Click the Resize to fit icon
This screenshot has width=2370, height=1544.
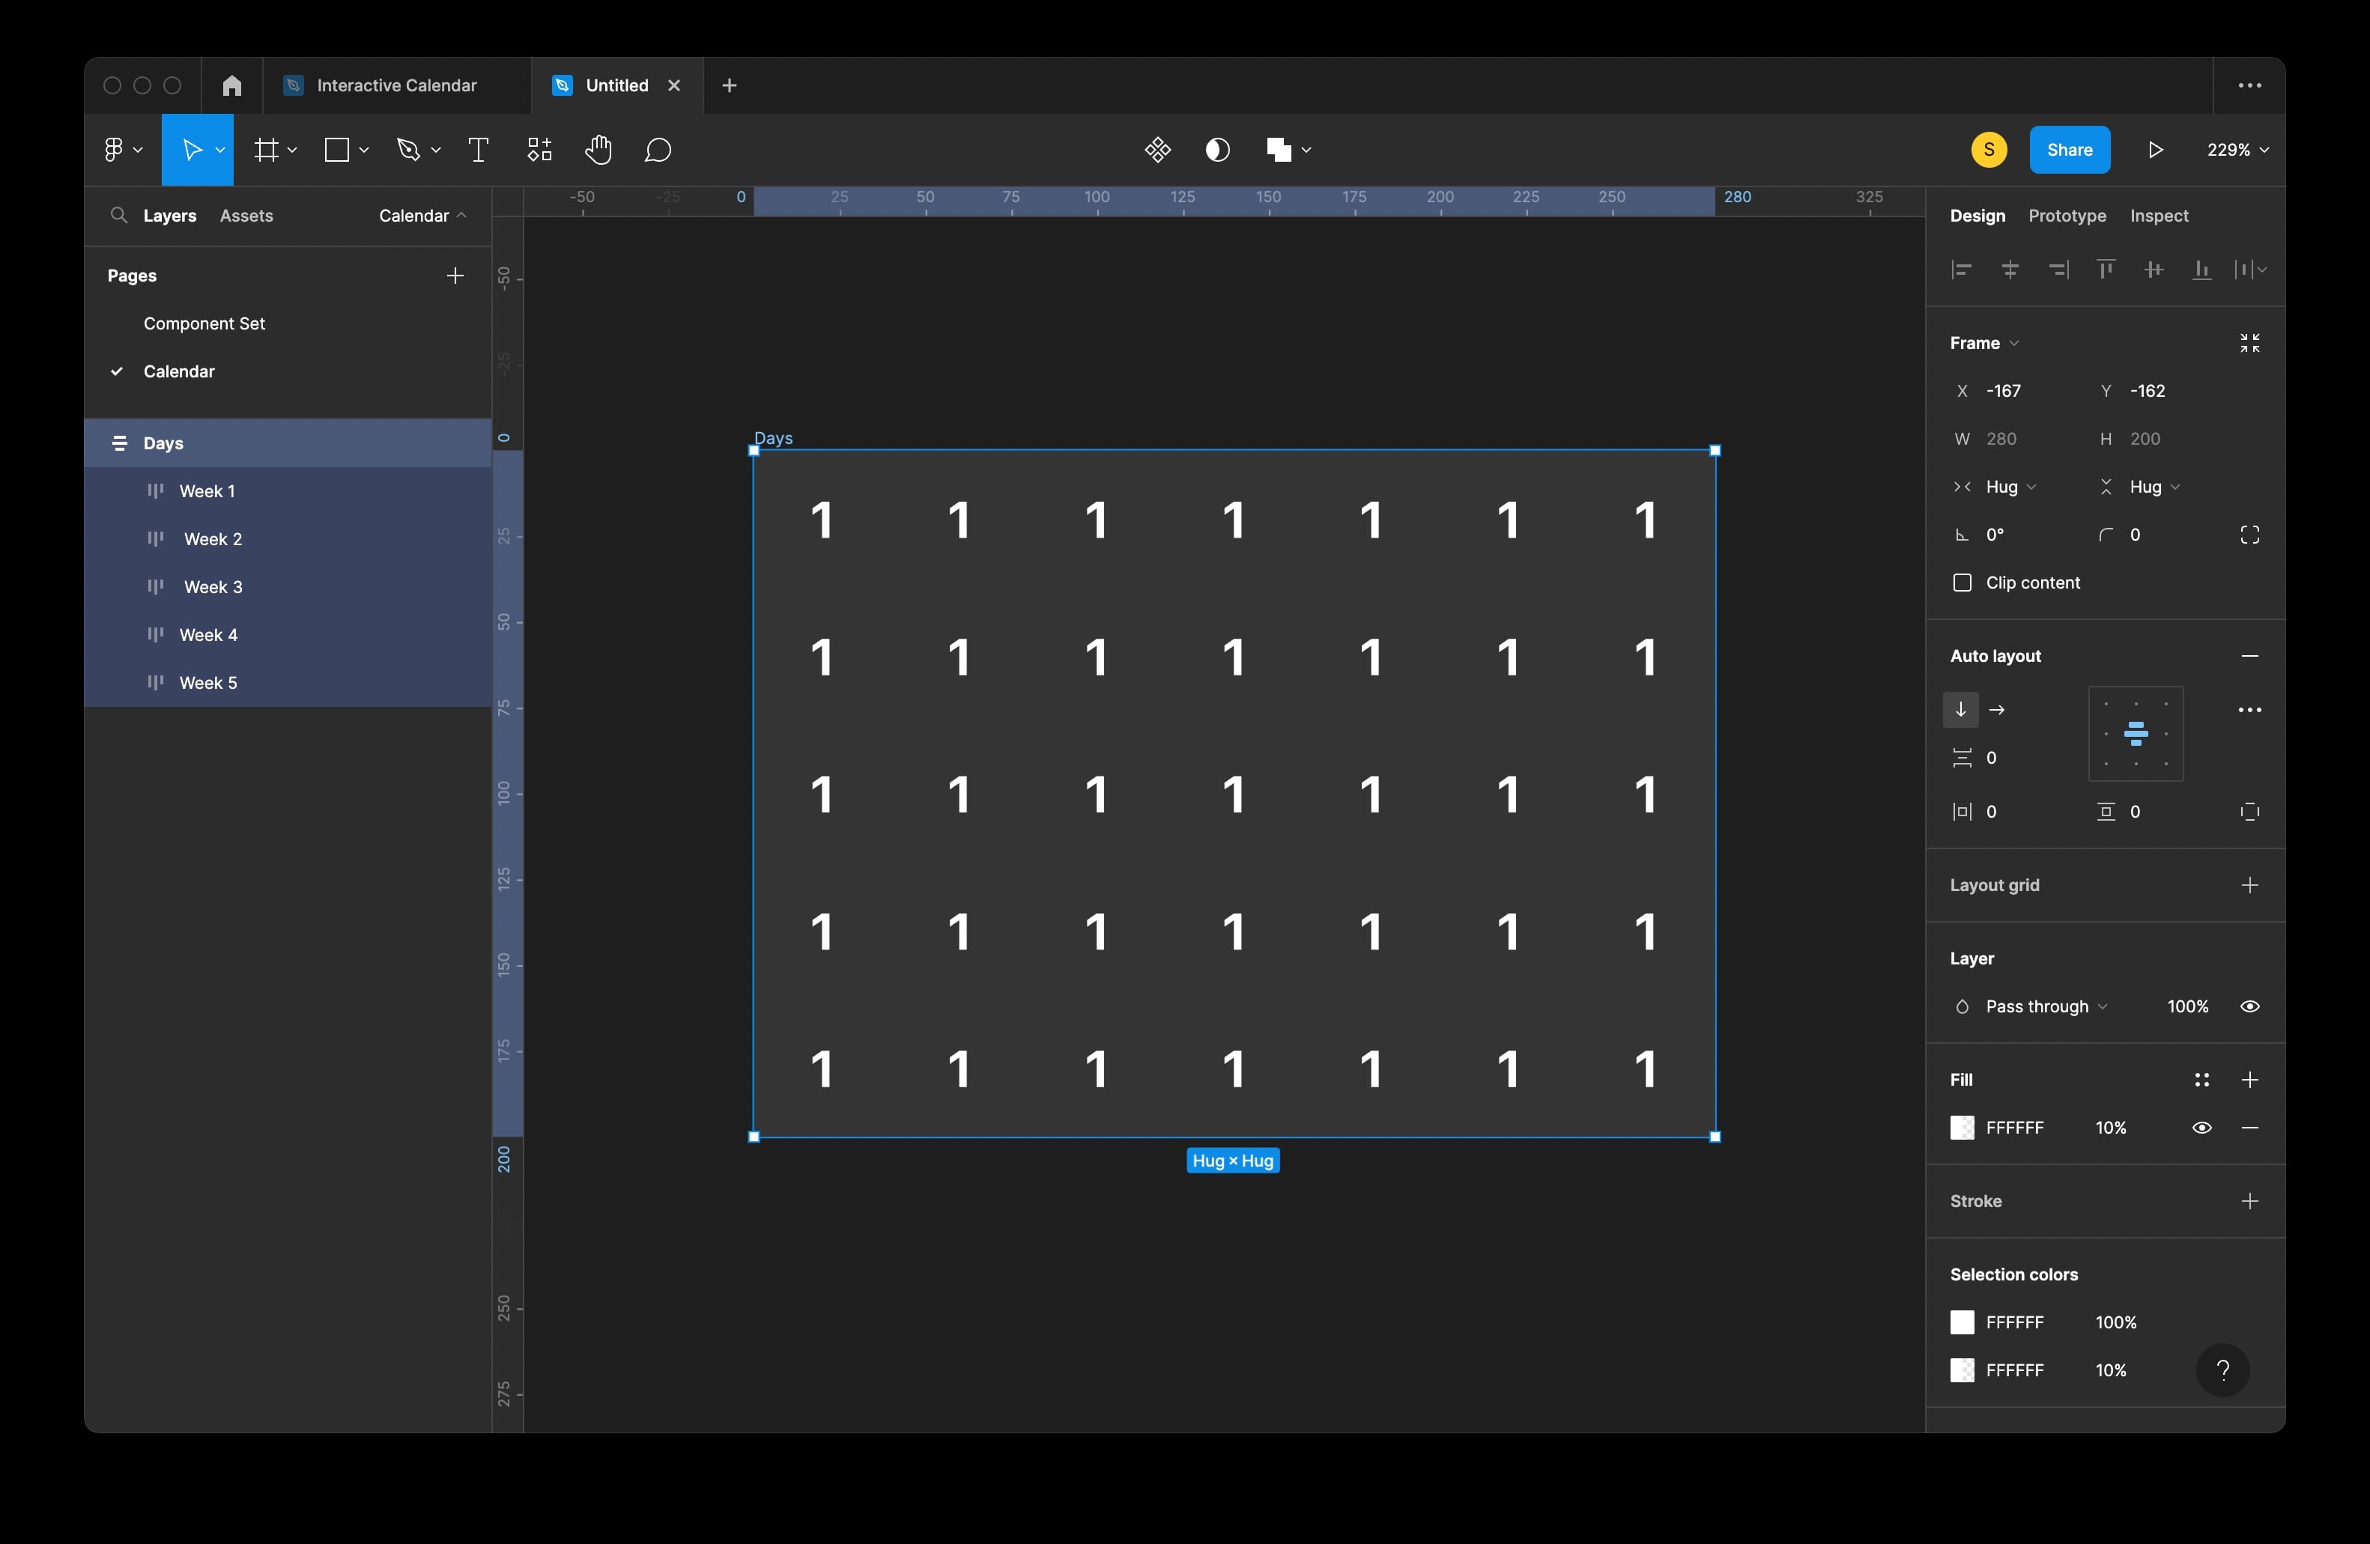pos(2249,344)
